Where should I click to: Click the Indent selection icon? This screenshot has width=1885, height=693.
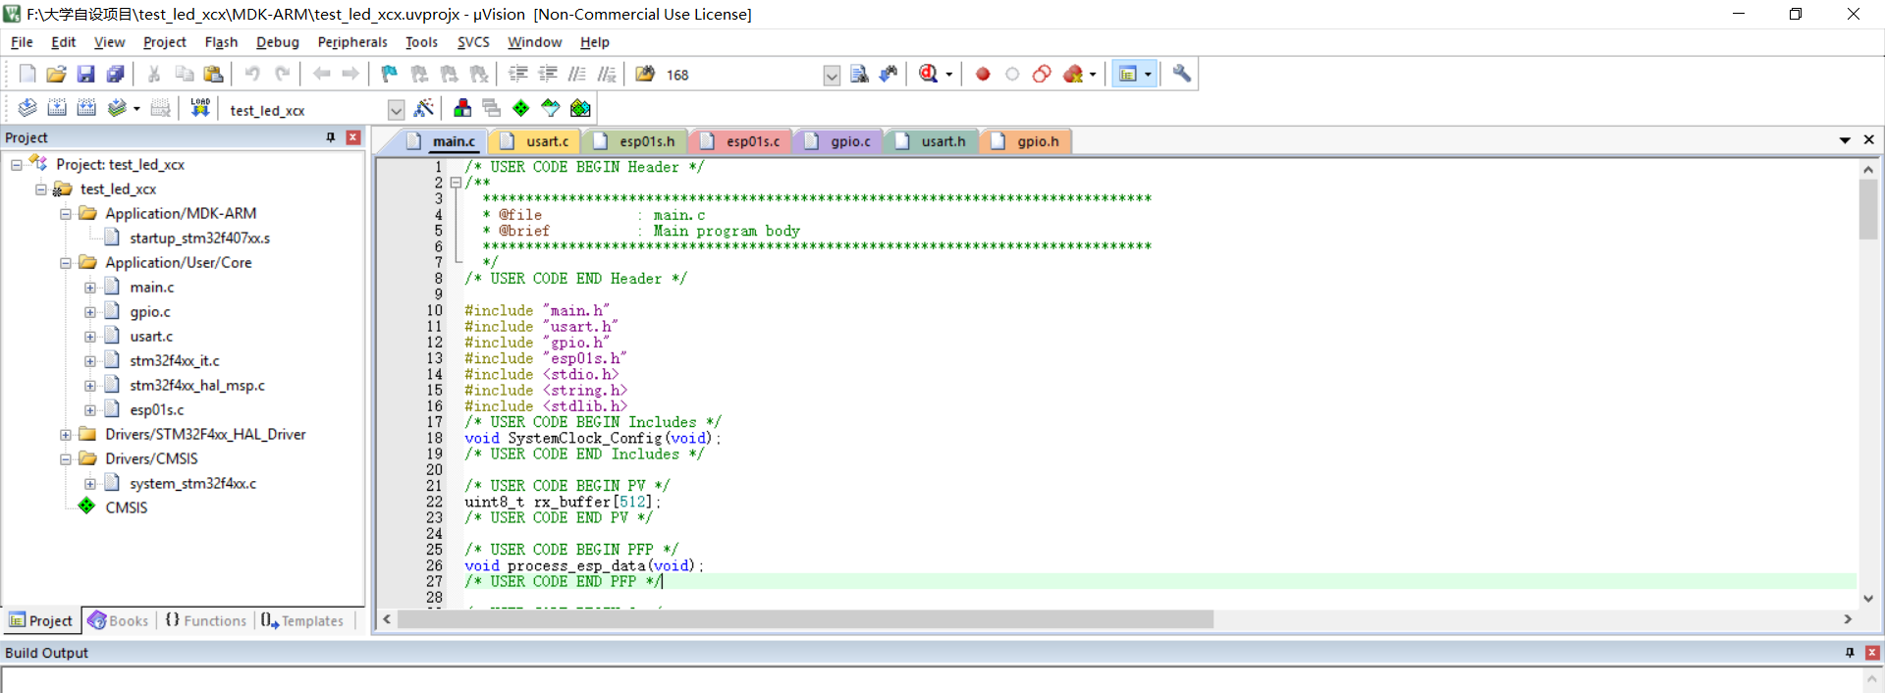(518, 74)
